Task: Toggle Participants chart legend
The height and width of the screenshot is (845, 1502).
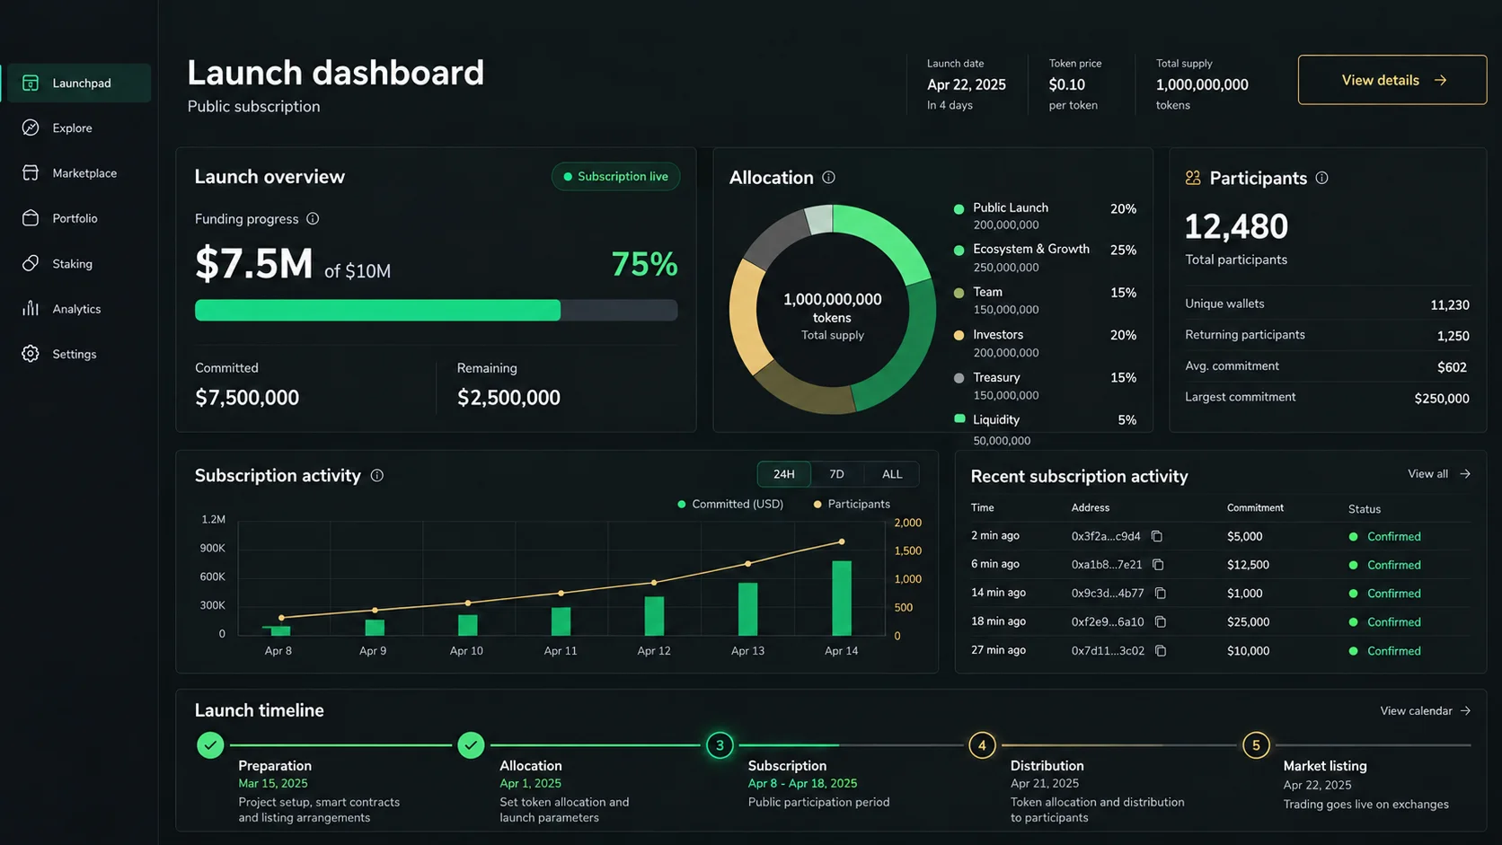Action: (x=852, y=504)
